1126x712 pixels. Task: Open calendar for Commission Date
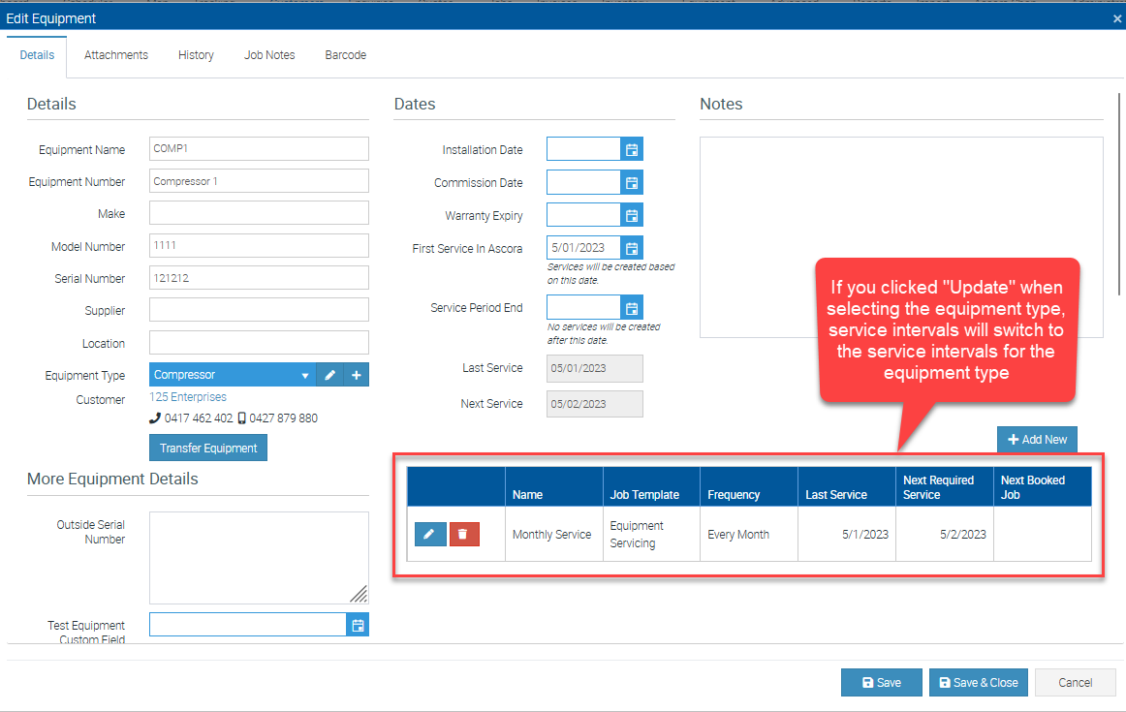point(631,182)
